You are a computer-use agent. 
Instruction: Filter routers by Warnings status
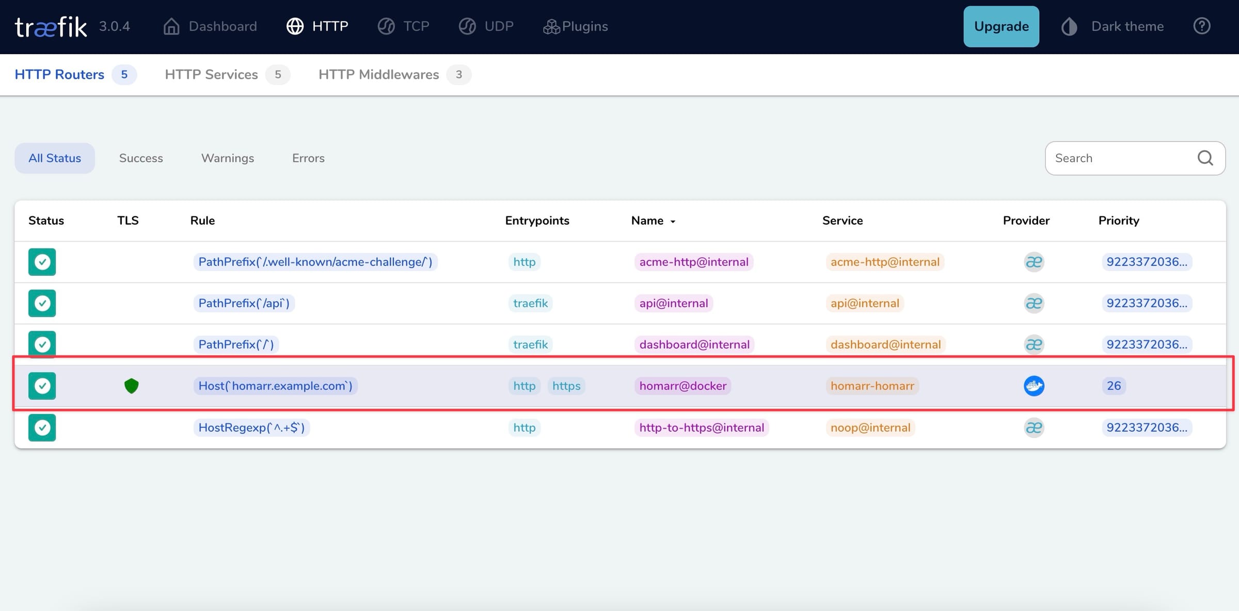click(227, 158)
